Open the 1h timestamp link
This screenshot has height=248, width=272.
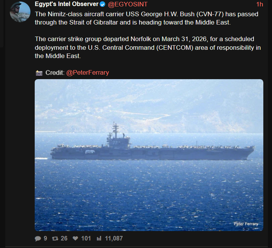(x=260, y=4)
